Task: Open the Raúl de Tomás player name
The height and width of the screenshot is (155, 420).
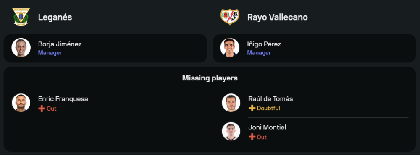Action: tap(270, 99)
